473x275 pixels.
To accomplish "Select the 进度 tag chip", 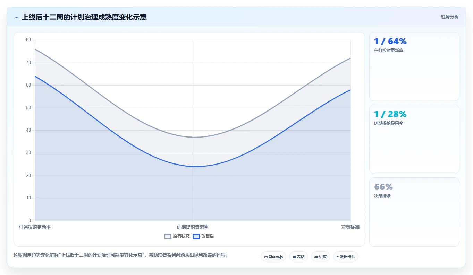I will (x=321, y=257).
